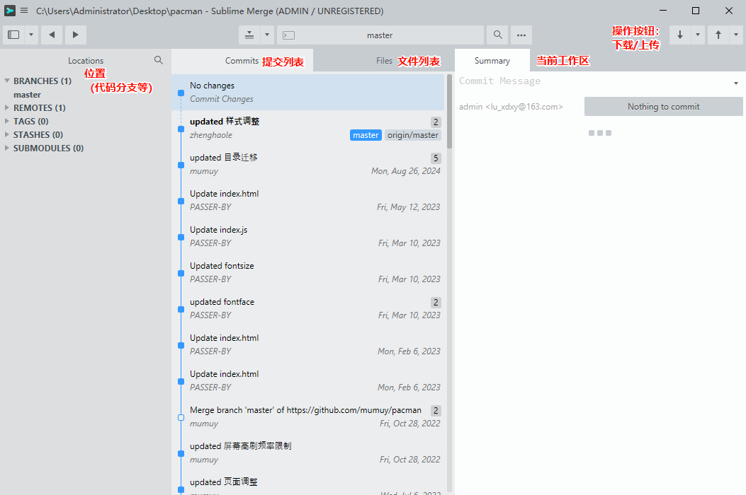
Task: Open the pull options dropdown arrow
Action: [x=699, y=35]
